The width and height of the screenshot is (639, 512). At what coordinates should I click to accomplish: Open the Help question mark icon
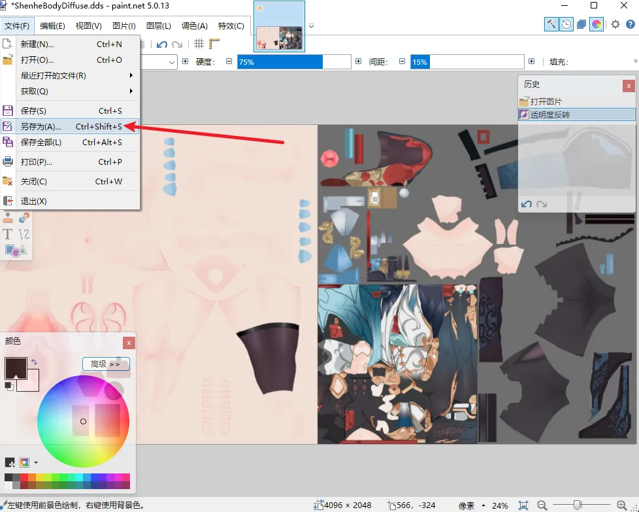tap(631, 24)
